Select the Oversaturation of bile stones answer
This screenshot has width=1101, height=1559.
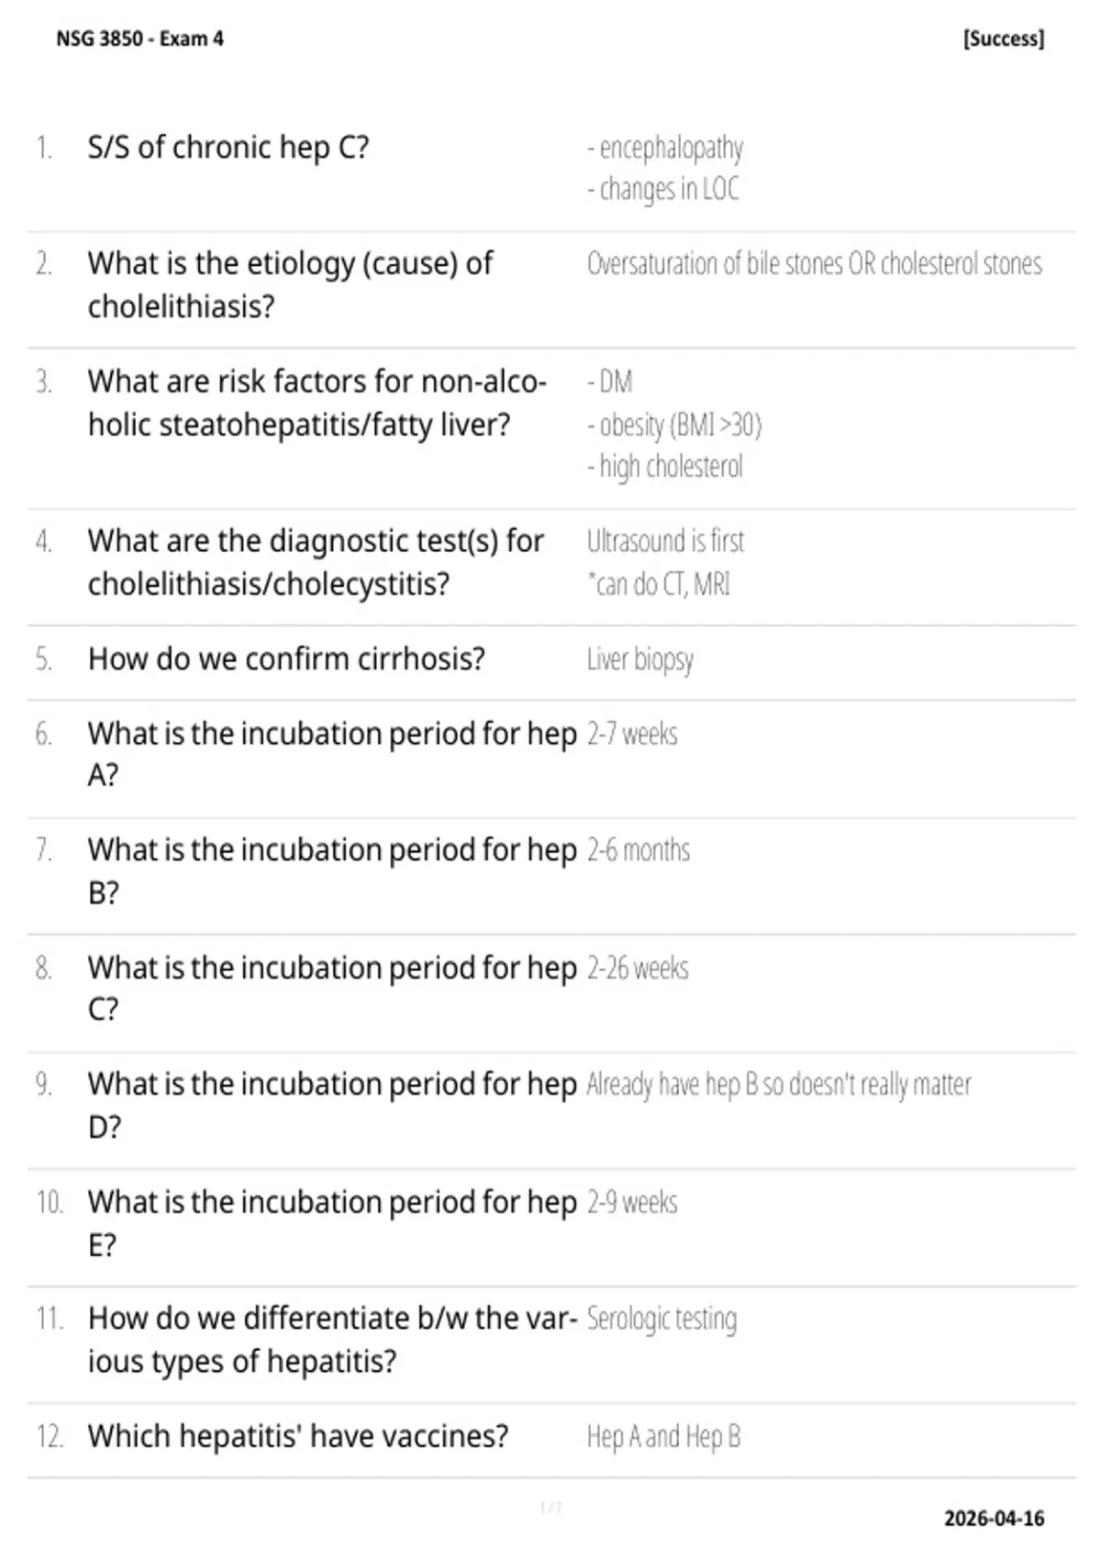pos(815,264)
